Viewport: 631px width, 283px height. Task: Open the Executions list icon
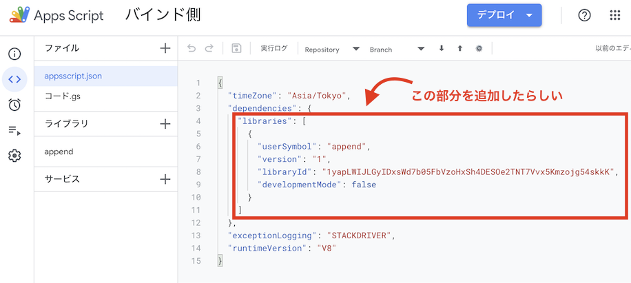coord(14,130)
